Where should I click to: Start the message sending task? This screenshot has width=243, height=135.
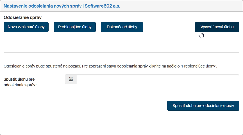(203, 106)
